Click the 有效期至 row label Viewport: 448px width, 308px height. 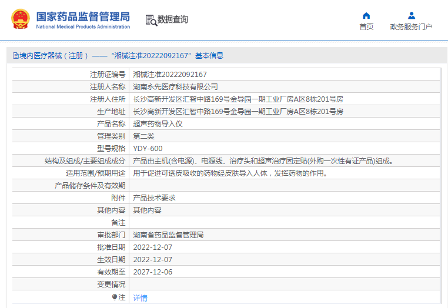click(x=111, y=272)
